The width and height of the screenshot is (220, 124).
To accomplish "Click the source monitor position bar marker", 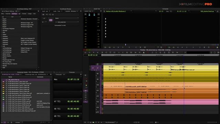I will pos(125,45).
